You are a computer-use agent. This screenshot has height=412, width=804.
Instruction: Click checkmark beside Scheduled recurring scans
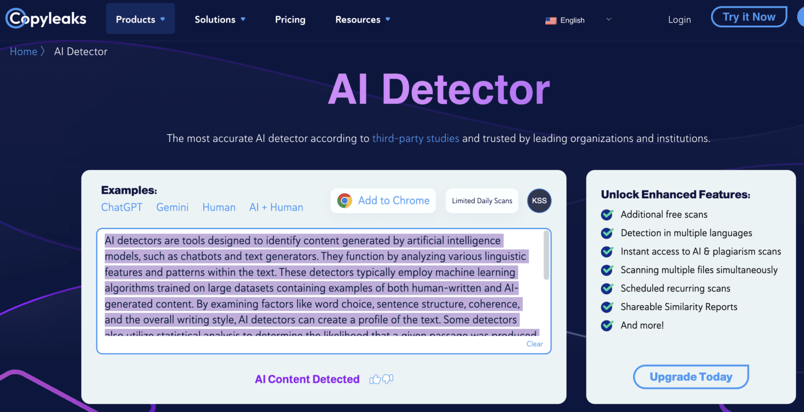click(x=607, y=288)
